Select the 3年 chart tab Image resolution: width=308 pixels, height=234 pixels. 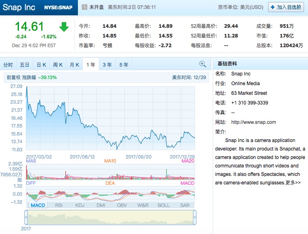click(x=107, y=65)
